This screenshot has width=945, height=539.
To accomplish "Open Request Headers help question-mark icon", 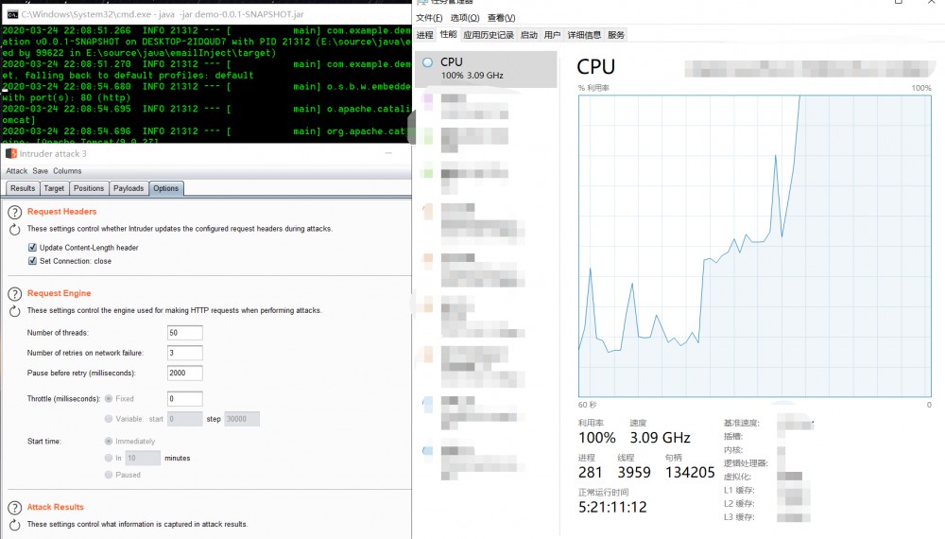I will pyautogui.click(x=14, y=212).
